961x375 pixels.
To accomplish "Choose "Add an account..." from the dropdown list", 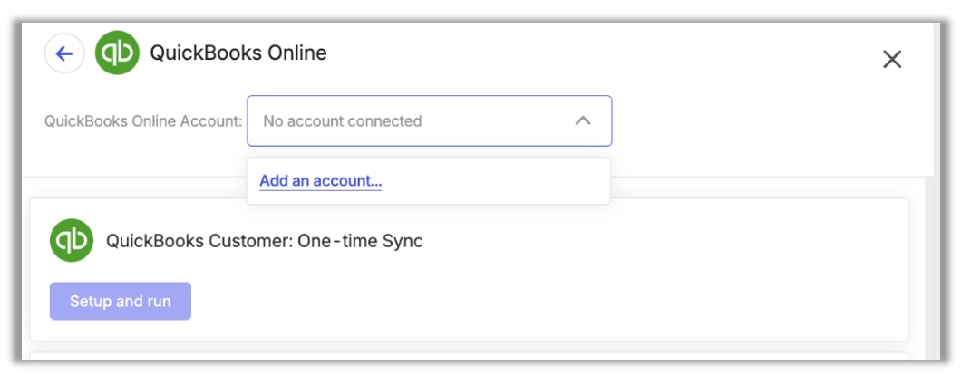I will pyautogui.click(x=321, y=181).
